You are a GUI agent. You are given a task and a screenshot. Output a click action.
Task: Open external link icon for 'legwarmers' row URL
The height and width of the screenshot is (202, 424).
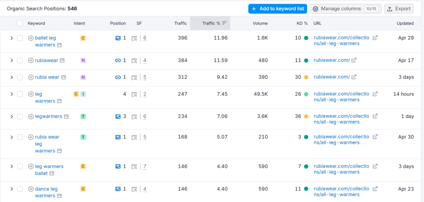pyautogui.click(x=375, y=116)
